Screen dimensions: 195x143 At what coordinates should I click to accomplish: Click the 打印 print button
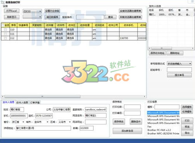click(x=187, y=121)
